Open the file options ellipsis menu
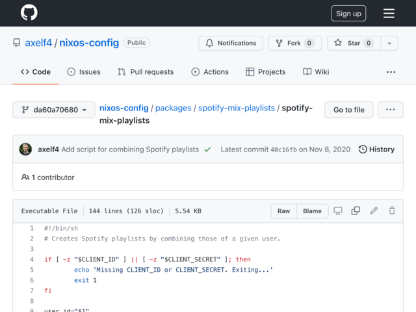This screenshot has width=416, height=312. tap(390, 110)
